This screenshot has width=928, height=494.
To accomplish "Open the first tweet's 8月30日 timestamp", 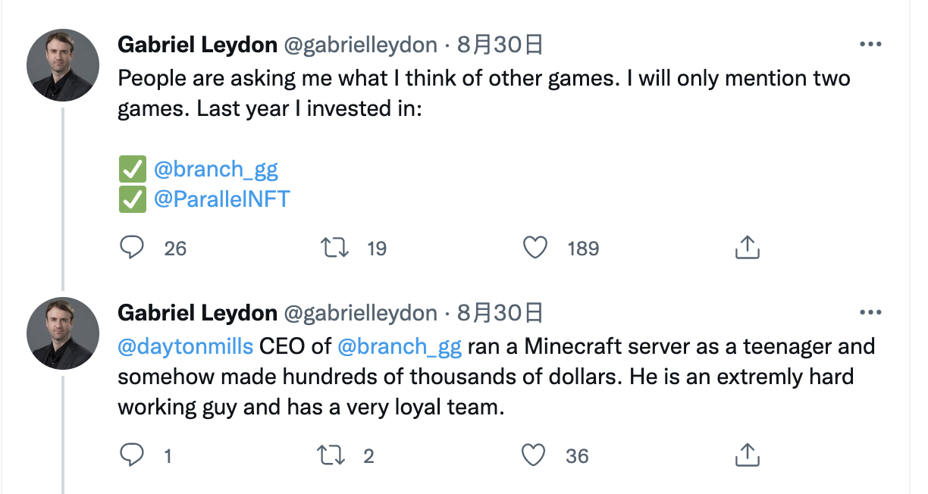I will coord(500,45).
